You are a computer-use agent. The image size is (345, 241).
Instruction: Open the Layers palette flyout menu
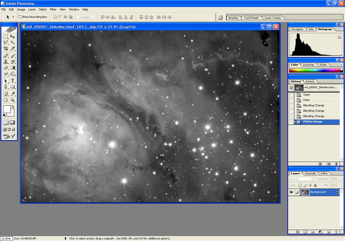click(x=341, y=173)
